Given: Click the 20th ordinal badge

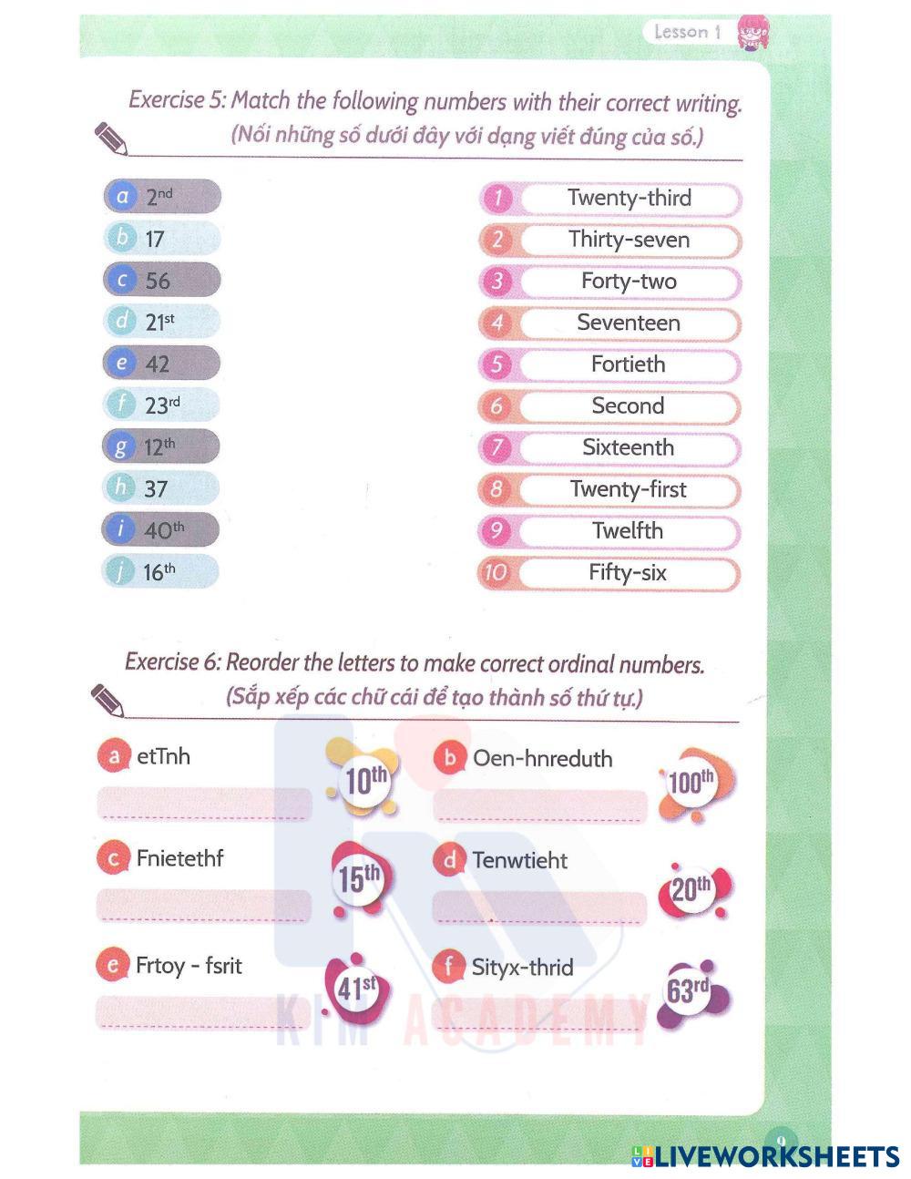Looking at the screenshot, I should click(x=692, y=890).
